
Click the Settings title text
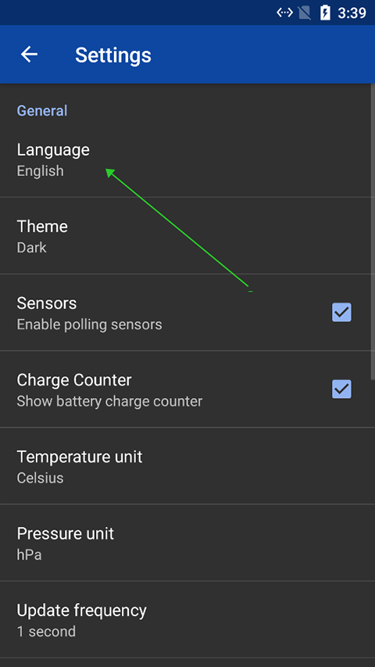(113, 56)
